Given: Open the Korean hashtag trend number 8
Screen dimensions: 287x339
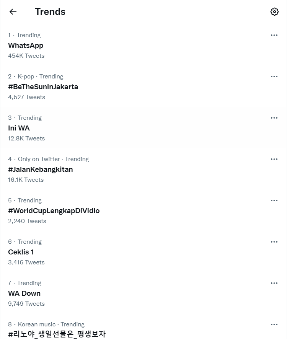Looking at the screenshot, I should [x=57, y=334].
